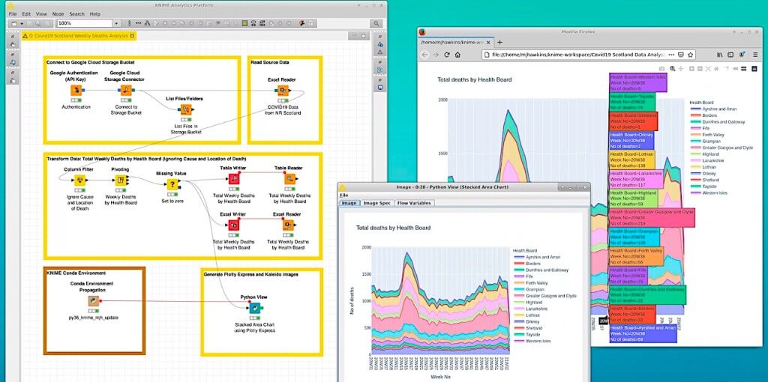
Task: Toggle the Firefox sidebars icon
Action: [x=730, y=55]
